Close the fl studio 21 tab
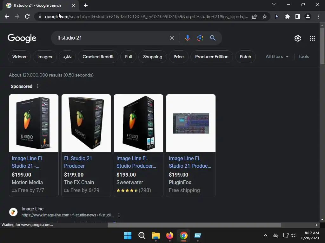Screen dimensions: 325x243 tap(74, 5)
